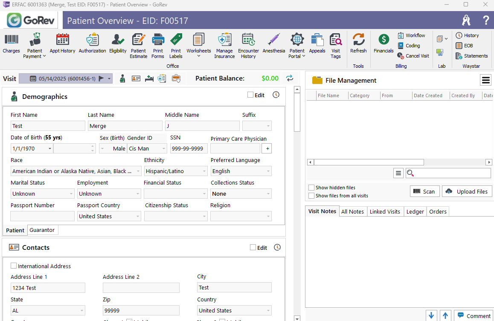
Task: Click the Upload Files button
Action: tap(467, 191)
